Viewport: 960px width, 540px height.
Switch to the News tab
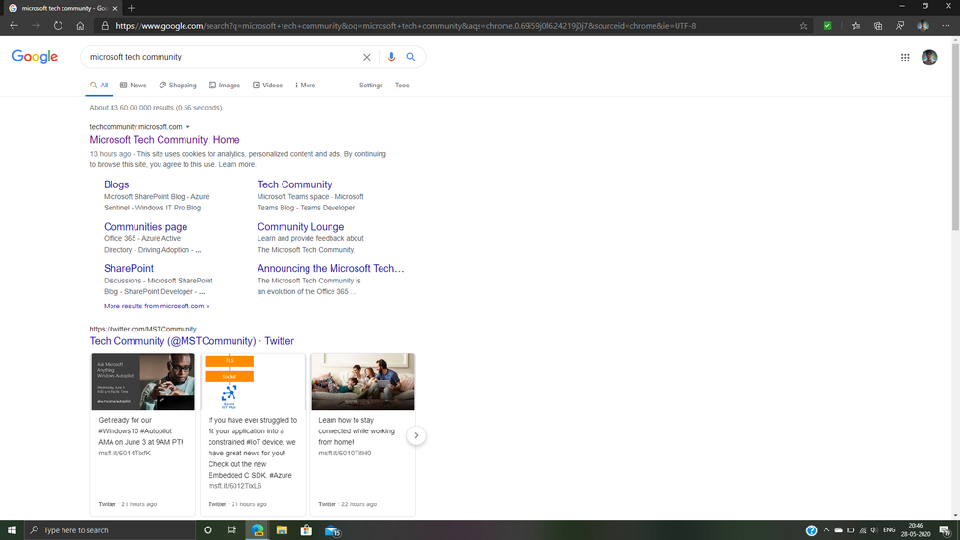point(133,86)
